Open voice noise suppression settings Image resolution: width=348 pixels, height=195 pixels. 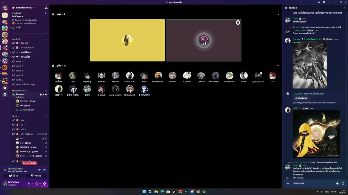point(39,170)
